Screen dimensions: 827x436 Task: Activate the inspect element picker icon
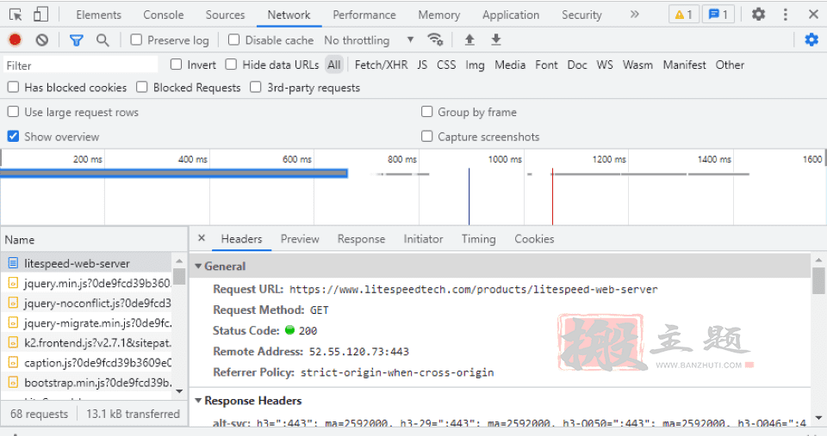(x=16, y=15)
